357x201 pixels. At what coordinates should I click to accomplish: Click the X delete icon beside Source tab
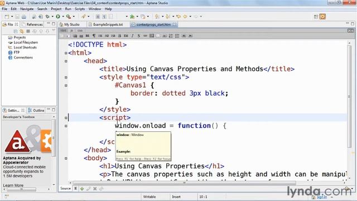tap(95, 189)
